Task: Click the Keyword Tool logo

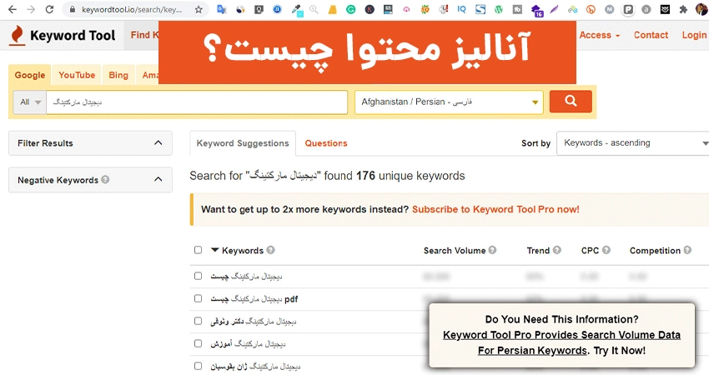Action: pos(63,35)
